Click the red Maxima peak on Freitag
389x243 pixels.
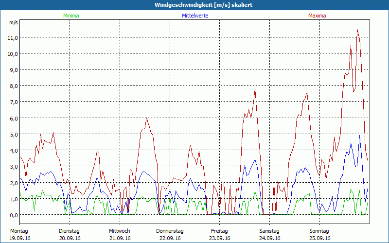point(255,89)
